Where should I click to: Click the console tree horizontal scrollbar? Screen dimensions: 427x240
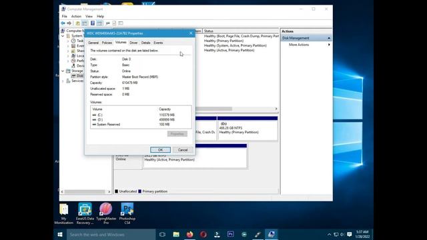click(85, 191)
